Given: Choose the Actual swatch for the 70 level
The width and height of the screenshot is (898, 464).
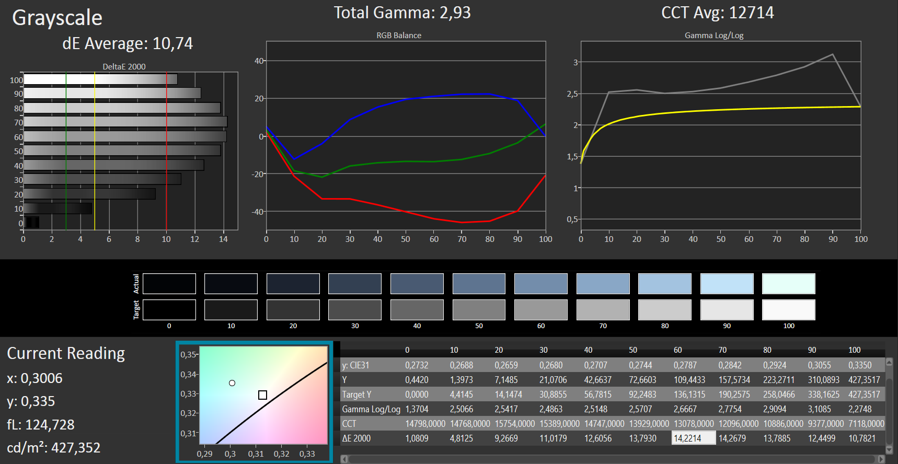Looking at the screenshot, I should point(603,284).
